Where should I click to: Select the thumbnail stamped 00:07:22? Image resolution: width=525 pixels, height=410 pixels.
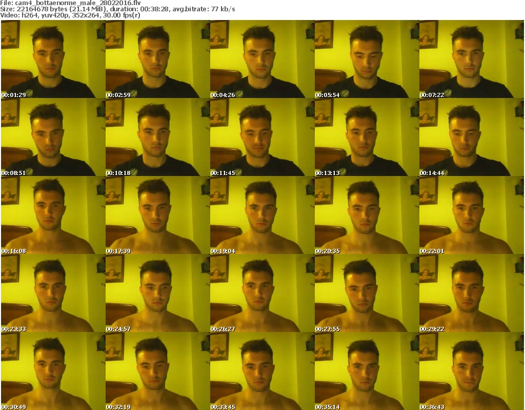pyautogui.click(x=472, y=59)
